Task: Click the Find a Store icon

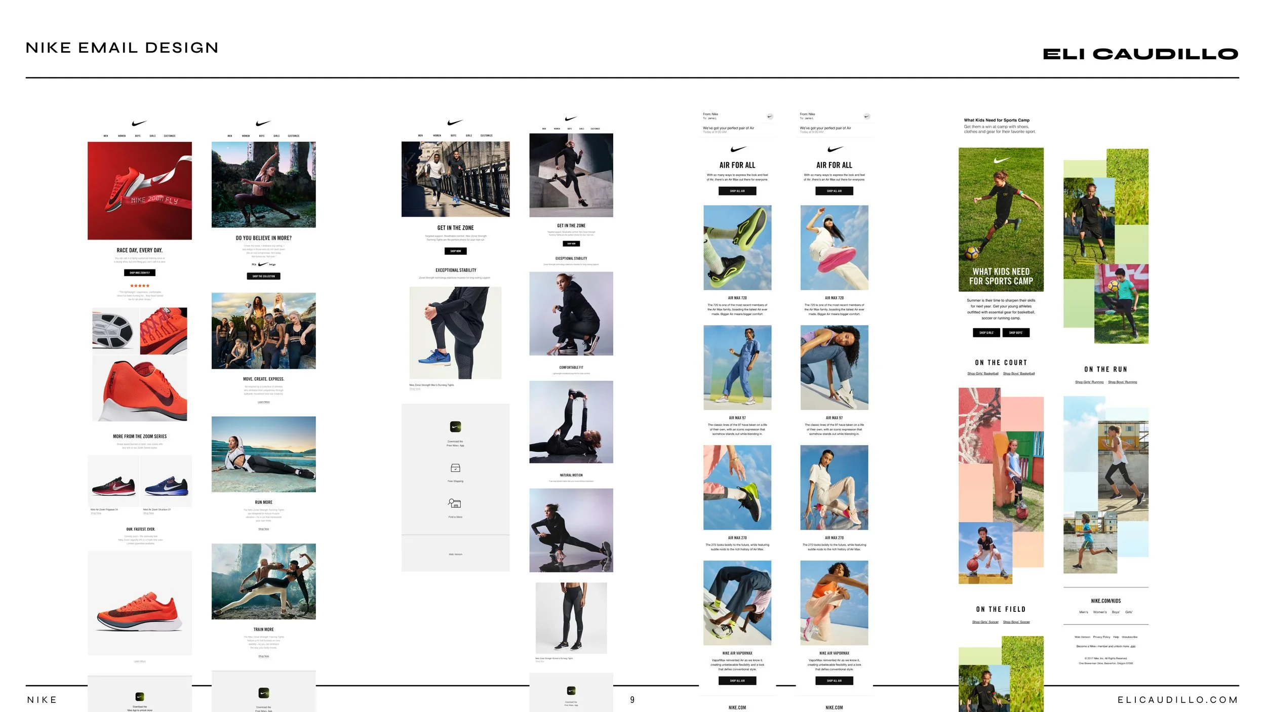Action: pos(455,503)
